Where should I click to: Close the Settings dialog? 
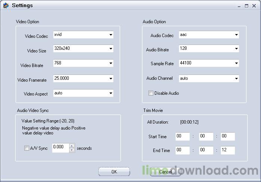coord(254,6)
